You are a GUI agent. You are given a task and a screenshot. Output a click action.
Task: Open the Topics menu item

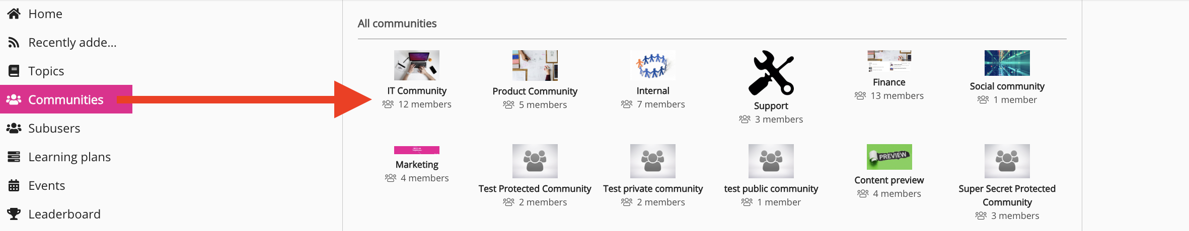click(x=46, y=71)
